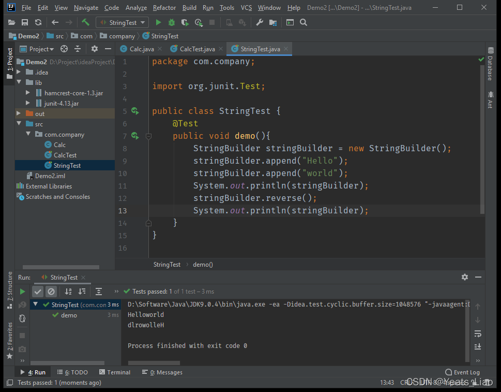Expand hamcrest-core-1.3.jar node
The width and height of the screenshot is (501, 392).
coord(28,93)
